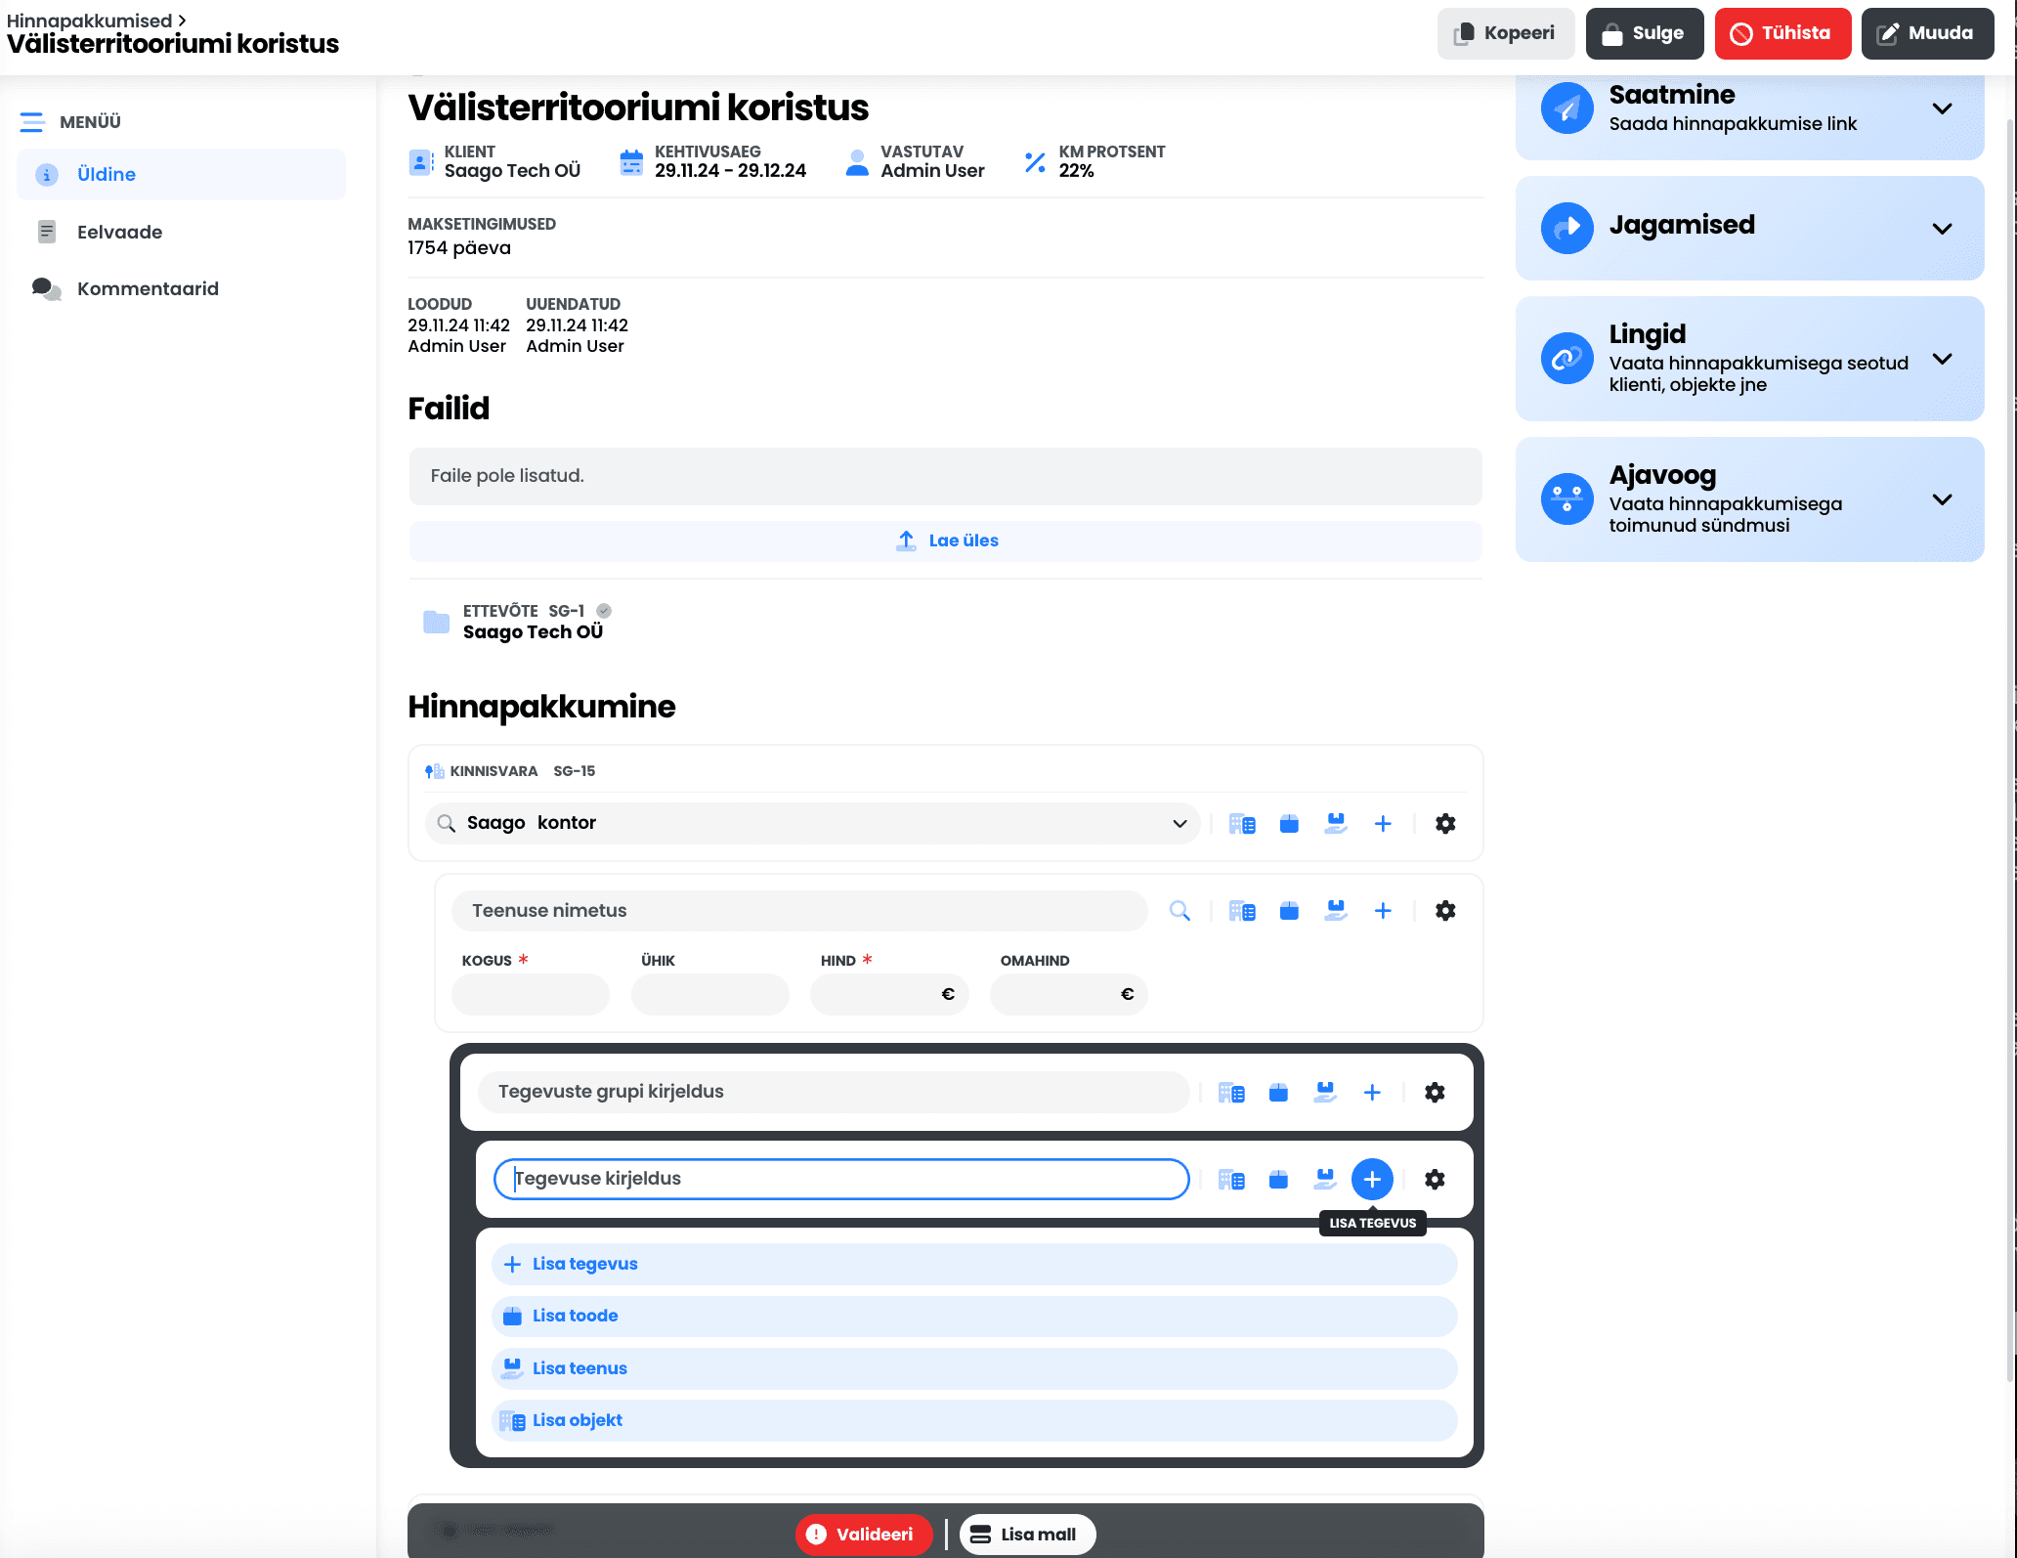Viewport: 2017px width, 1558px height.
Task: Choose the Lisa objekt list option
Action: tap(974, 1420)
